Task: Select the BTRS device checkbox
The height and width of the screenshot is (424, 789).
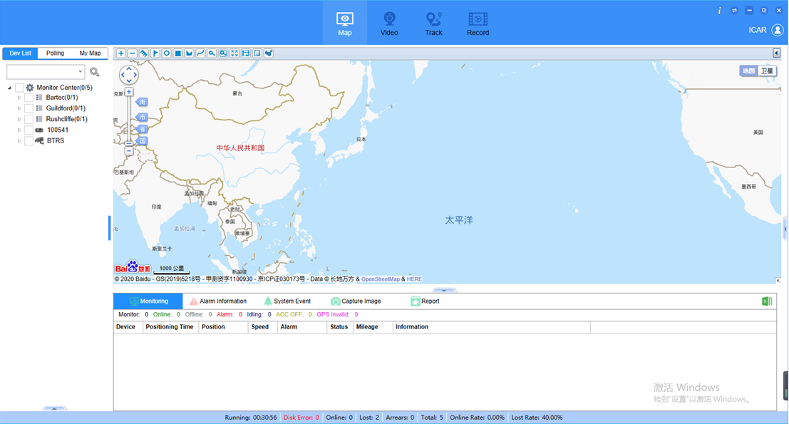Action: [x=29, y=141]
